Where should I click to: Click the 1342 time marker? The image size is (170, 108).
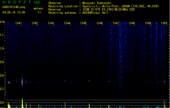pos(35,23)
